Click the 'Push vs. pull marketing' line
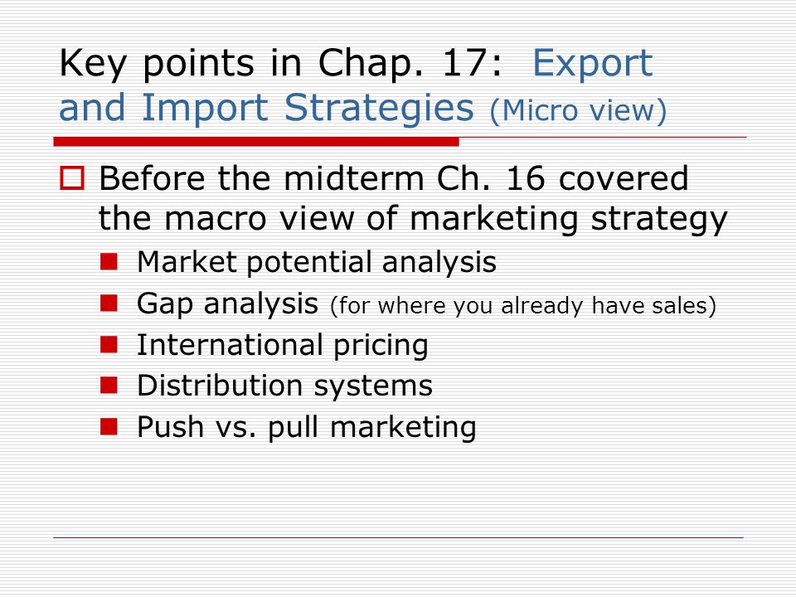This screenshot has height=597, width=796. pos(307,427)
